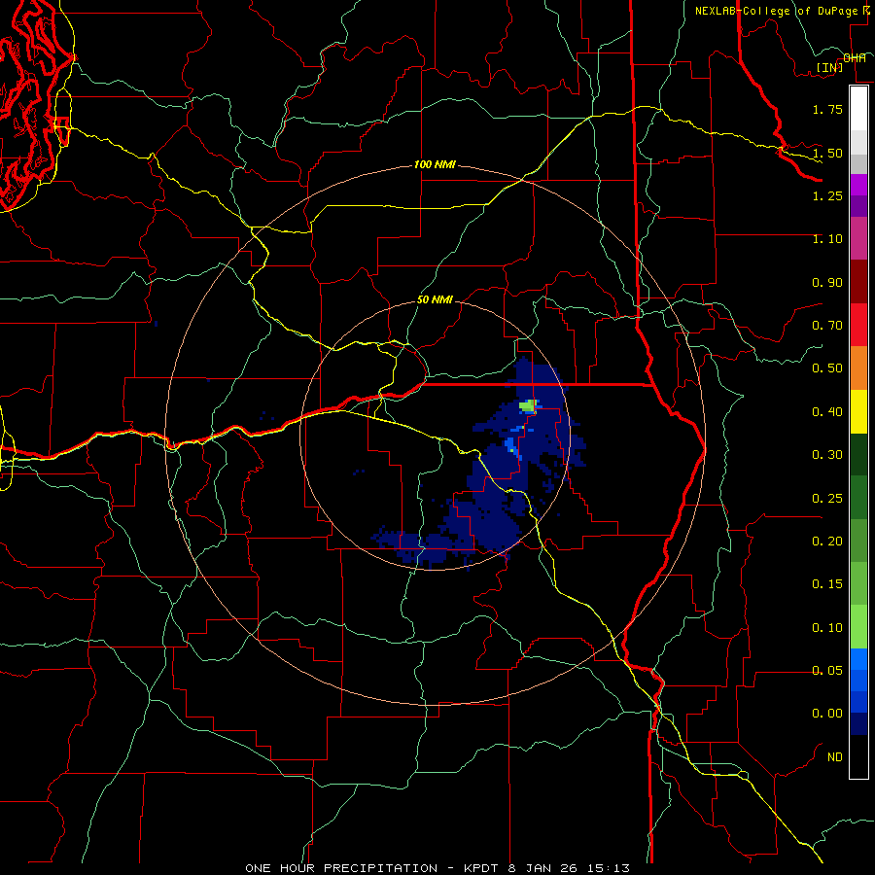Click the 0.20 legend value
Viewport: 875px width, 875px height.
[x=827, y=542]
